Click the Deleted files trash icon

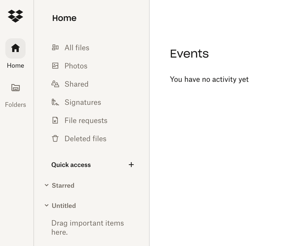coord(55,139)
